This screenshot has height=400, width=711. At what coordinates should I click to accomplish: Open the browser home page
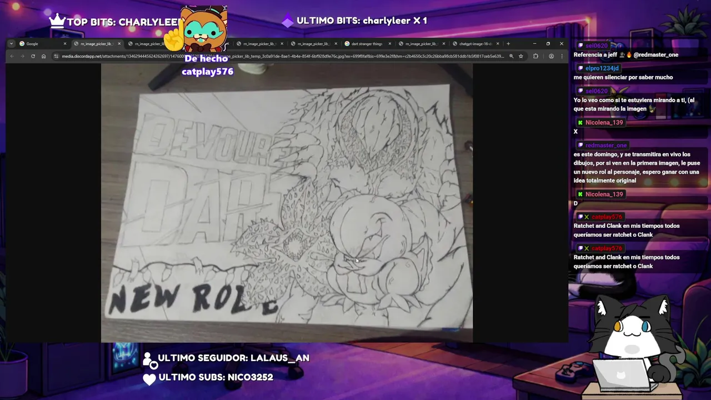point(43,56)
